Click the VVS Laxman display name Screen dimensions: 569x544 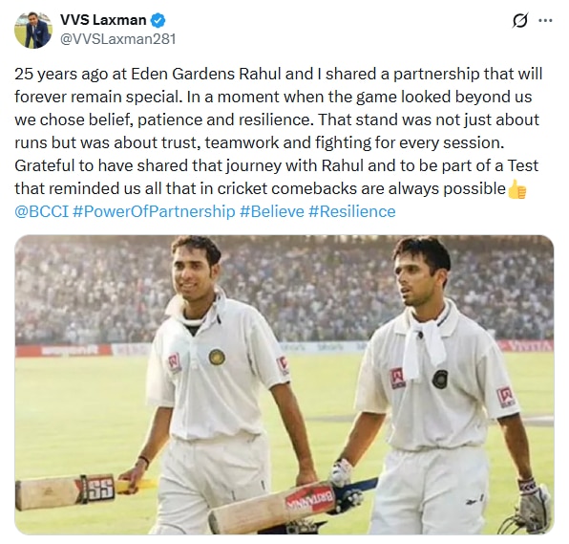[x=103, y=20]
